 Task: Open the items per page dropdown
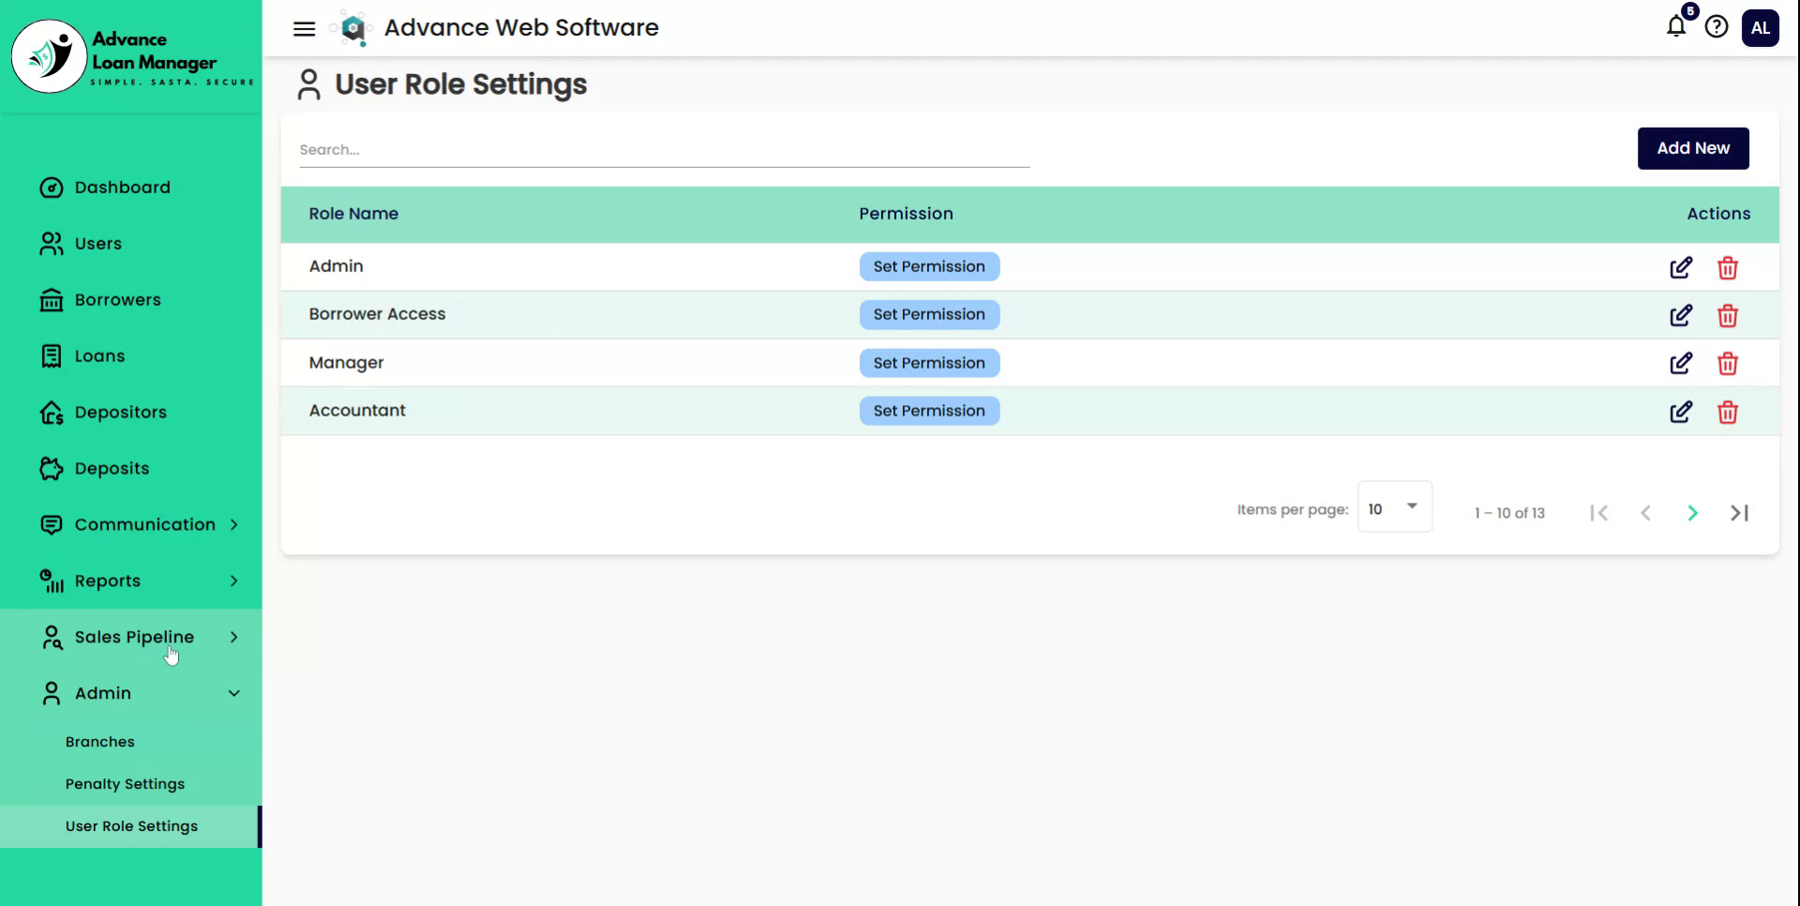tap(1394, 506)
